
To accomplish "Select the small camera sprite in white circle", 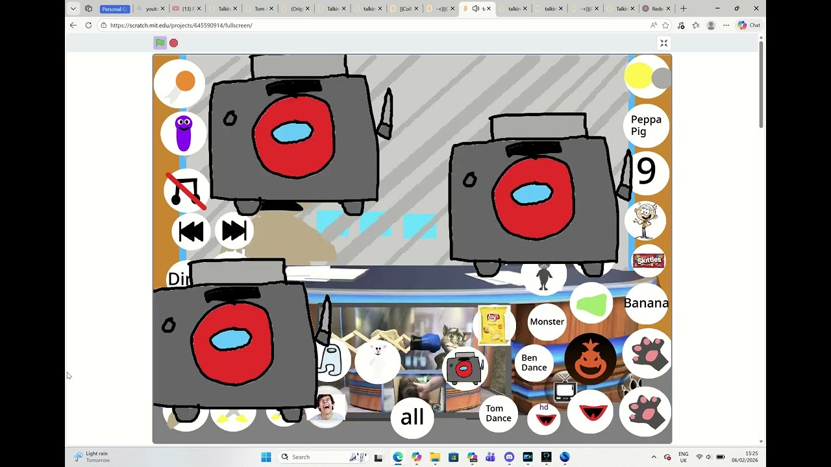I will click(464, 368).
